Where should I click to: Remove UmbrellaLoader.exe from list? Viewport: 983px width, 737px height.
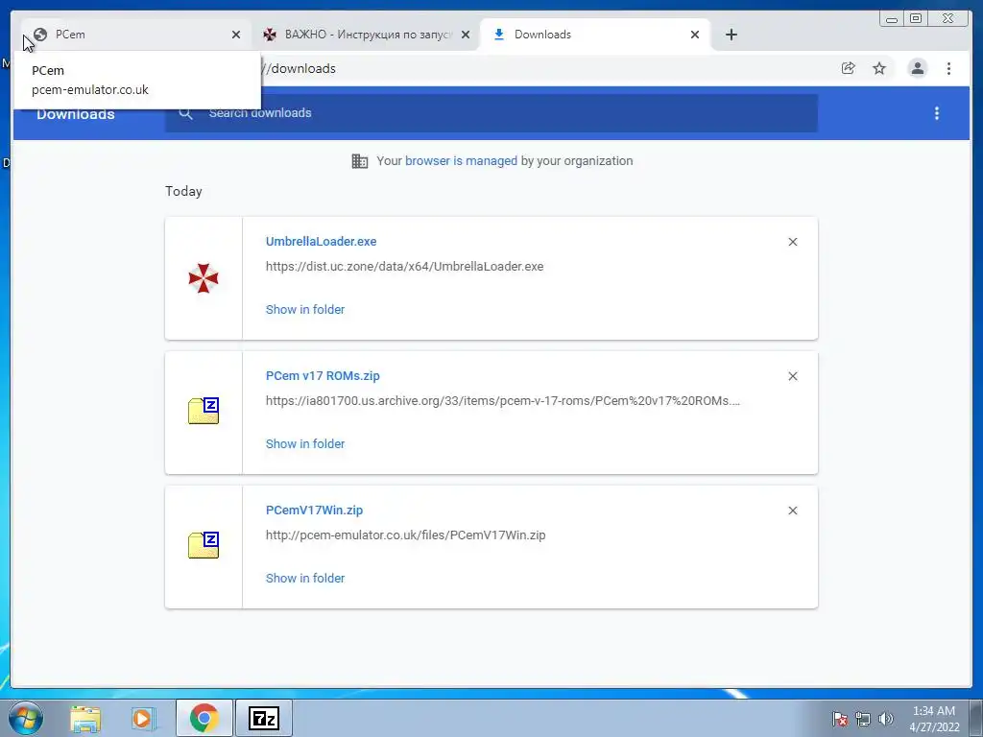(792, 242)
